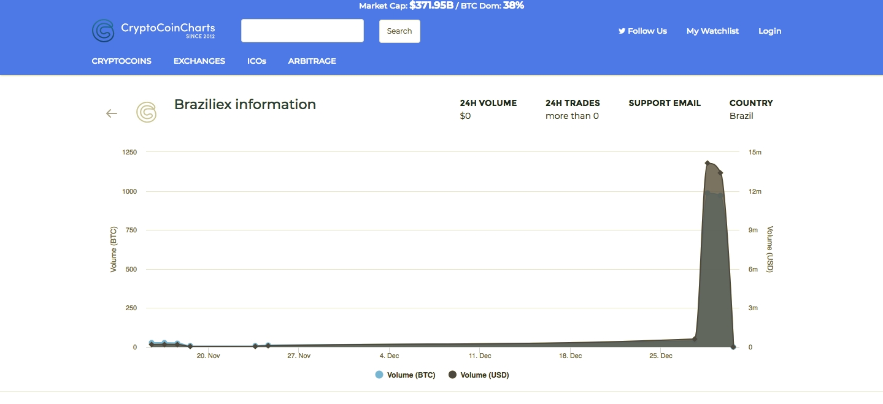Select the 3m USD axis value
Viewport: 883px width, 404px height.
(x=753, y=308)
